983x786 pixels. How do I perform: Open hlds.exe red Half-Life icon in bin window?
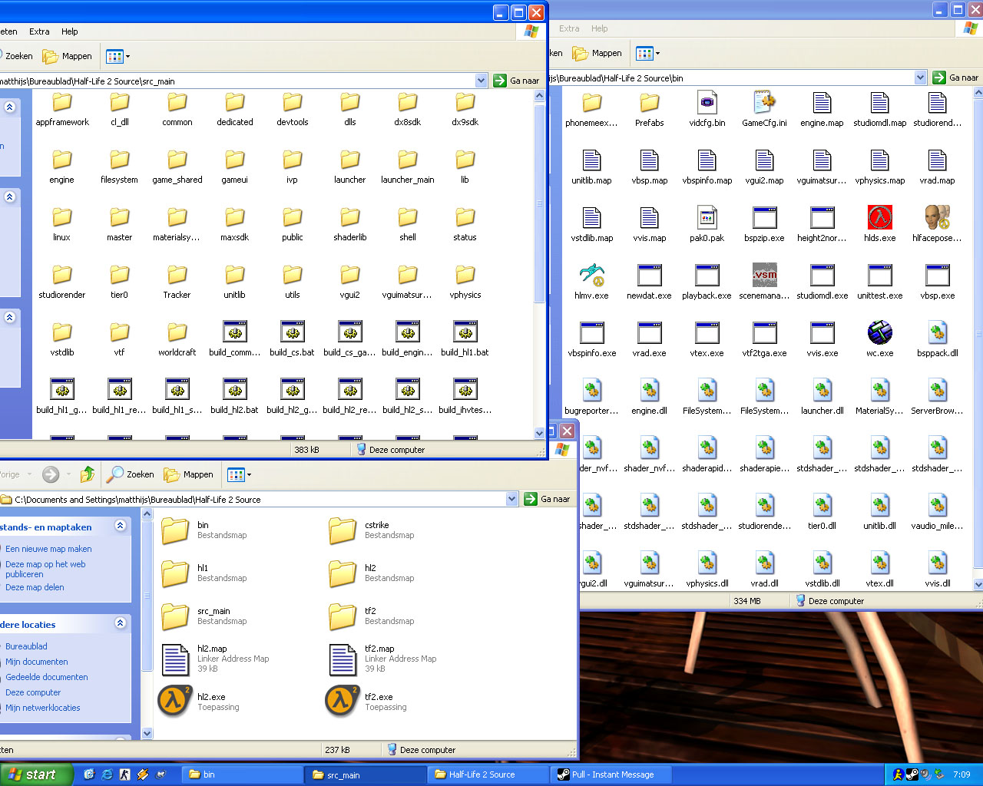[x=879, y=218]
